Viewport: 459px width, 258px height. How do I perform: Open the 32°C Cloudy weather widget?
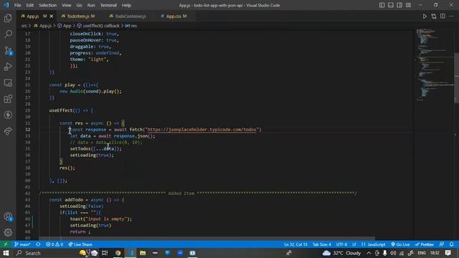[x=341, y=253]
